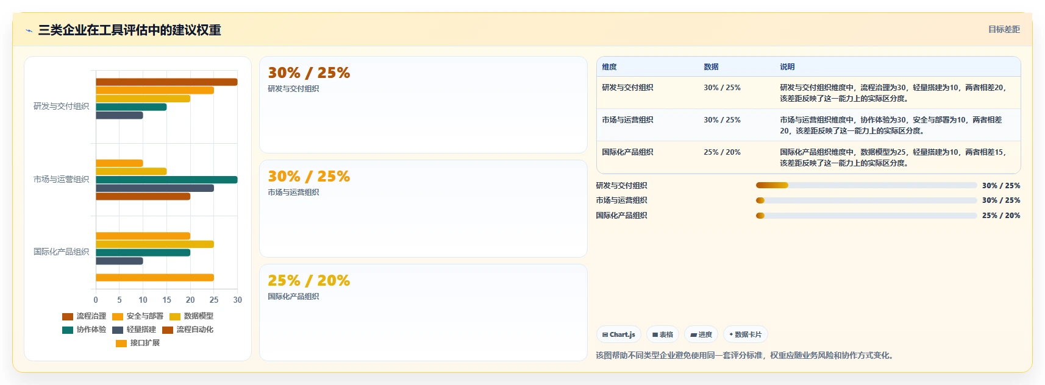Select the 表格 chip
1045x385 pixels.
tap(663, 334)
